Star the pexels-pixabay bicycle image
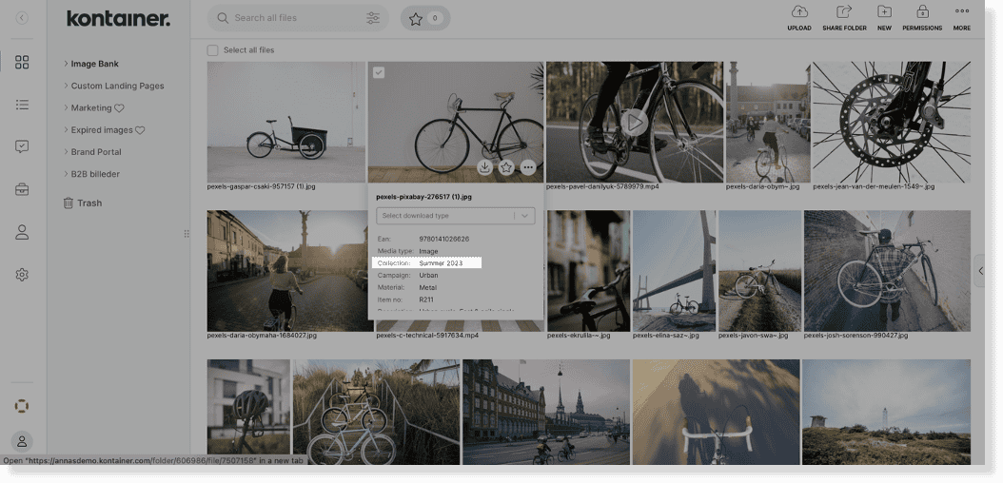 click(x=506, y=167)
